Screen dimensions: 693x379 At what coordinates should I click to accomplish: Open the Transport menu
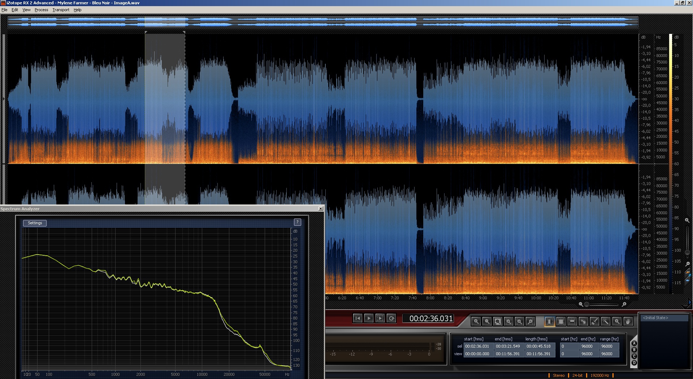click(x=61, y=10)
